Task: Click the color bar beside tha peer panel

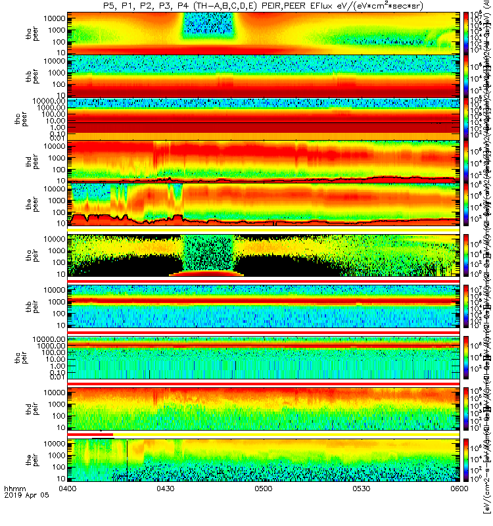Action: [466, 34]
